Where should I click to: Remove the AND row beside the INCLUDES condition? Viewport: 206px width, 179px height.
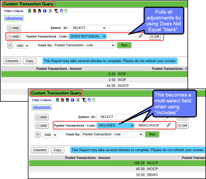point(42,125)
